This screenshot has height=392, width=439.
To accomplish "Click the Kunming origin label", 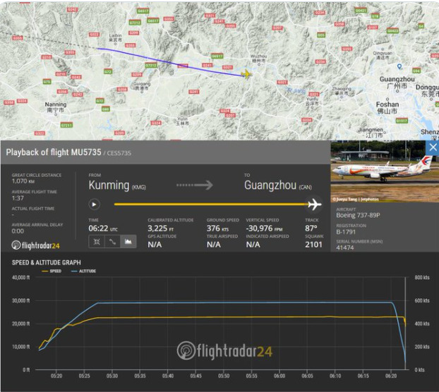I will 109,185.
